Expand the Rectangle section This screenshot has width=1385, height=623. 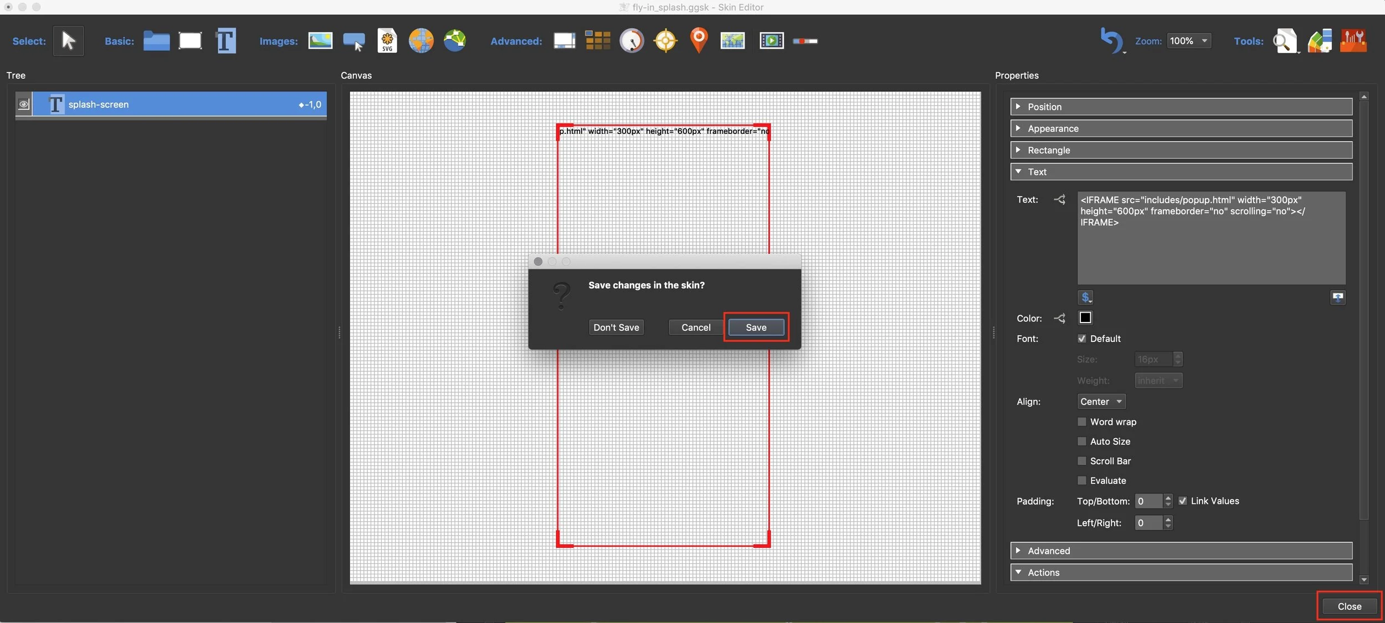(1181, 150)
